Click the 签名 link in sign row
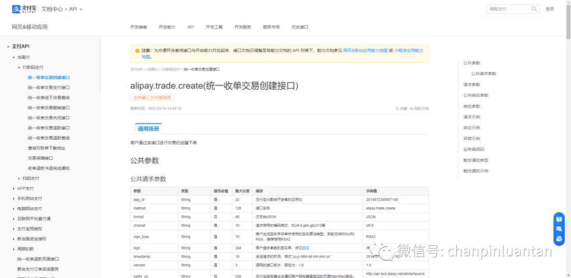The image size is (571, 278). pos(306,248)
